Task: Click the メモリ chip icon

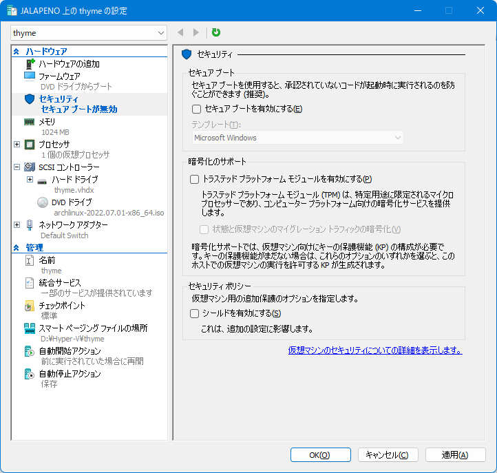Action: click(x=30, y=122)
